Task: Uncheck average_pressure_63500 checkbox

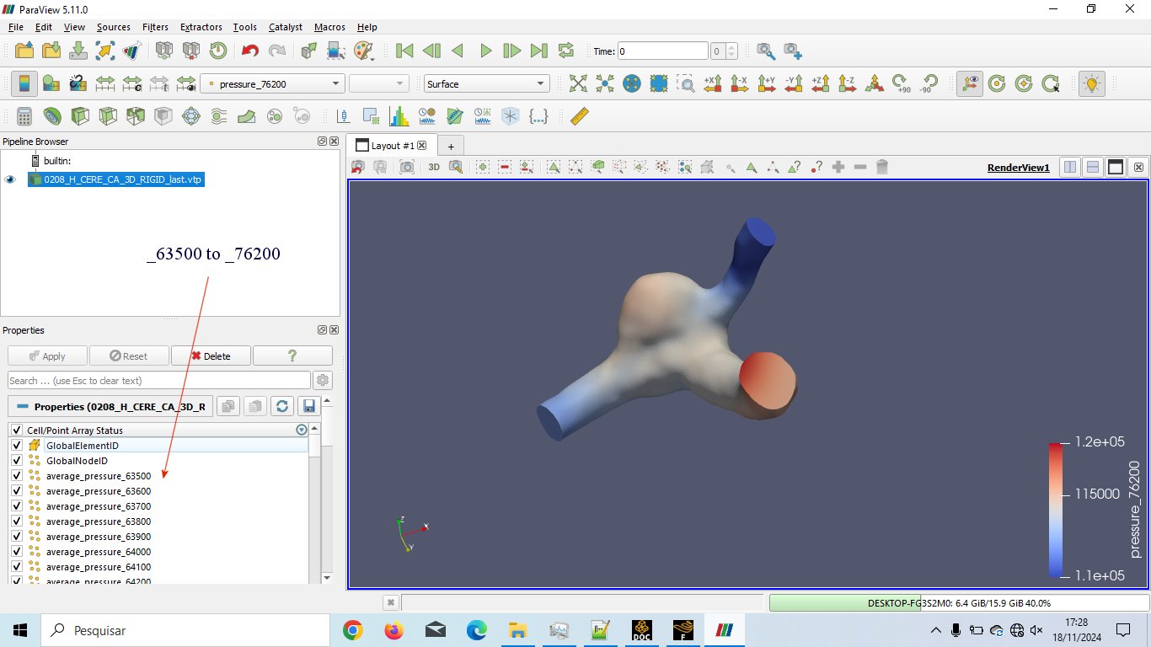Action: point(17,475)
